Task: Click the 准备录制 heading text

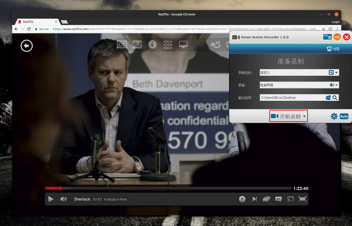Action: [x=291, y=61]
